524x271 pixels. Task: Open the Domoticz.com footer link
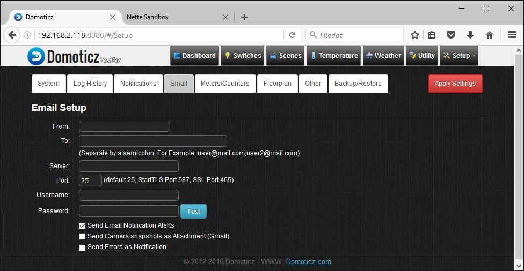coord(309,262)
